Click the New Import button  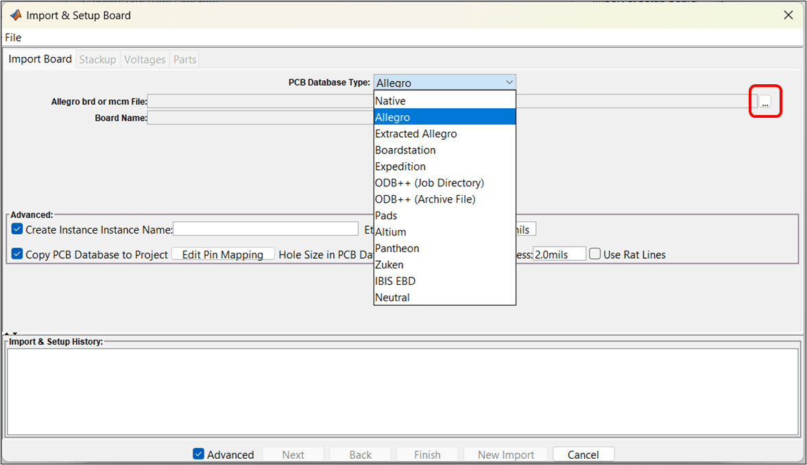point(506,455)
